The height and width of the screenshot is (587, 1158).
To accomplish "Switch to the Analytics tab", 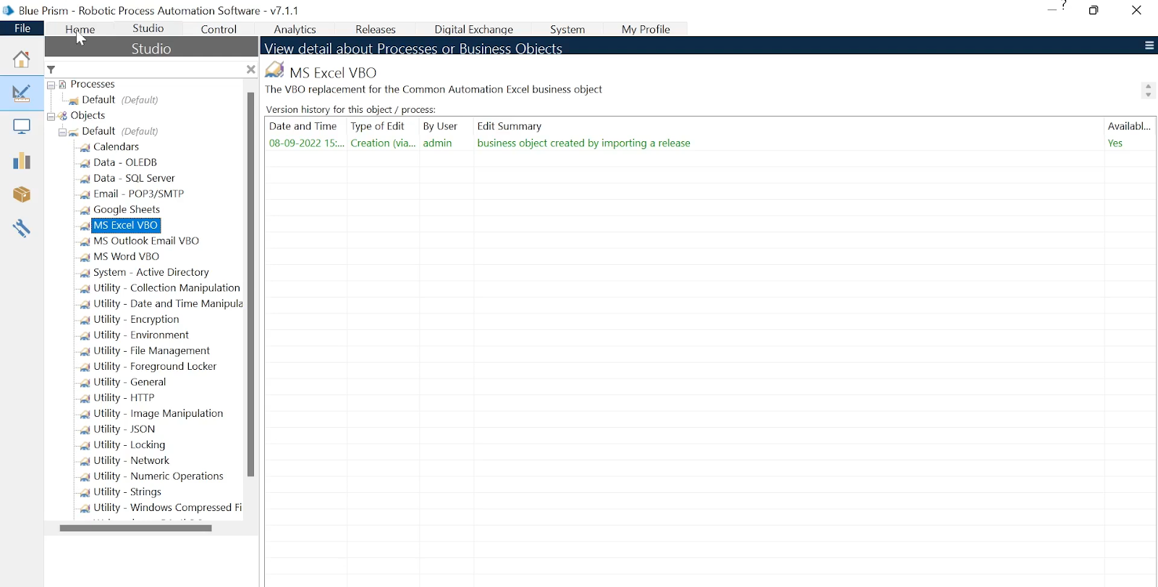I will [x=295, y=29].
